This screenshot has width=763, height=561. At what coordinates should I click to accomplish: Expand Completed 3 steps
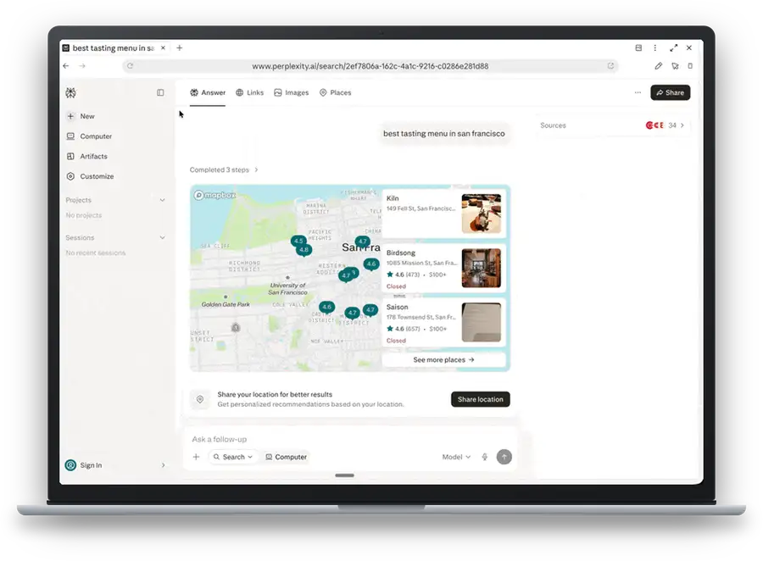224,169
